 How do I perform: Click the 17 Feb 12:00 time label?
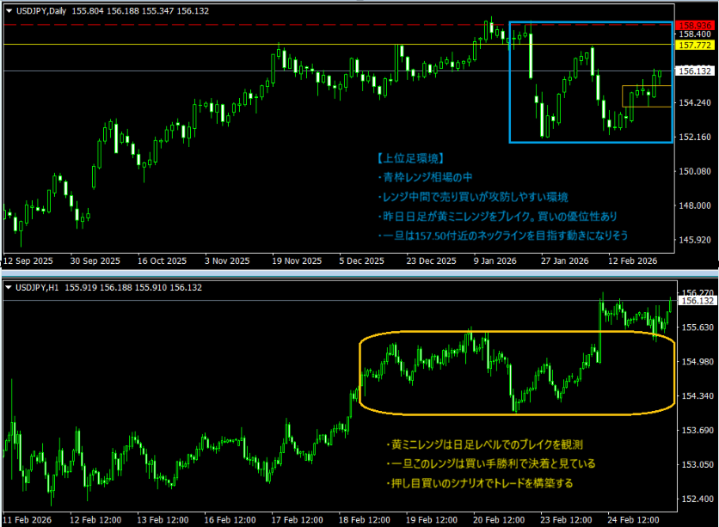(297, 520)
